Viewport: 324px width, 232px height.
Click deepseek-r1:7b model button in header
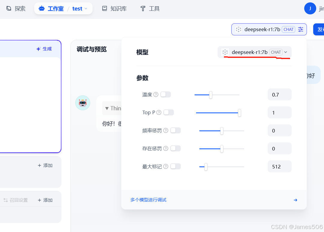tap(269, 29)
